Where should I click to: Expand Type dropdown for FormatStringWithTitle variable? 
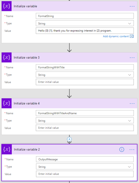pyautogui.click(x=129, y=75)
